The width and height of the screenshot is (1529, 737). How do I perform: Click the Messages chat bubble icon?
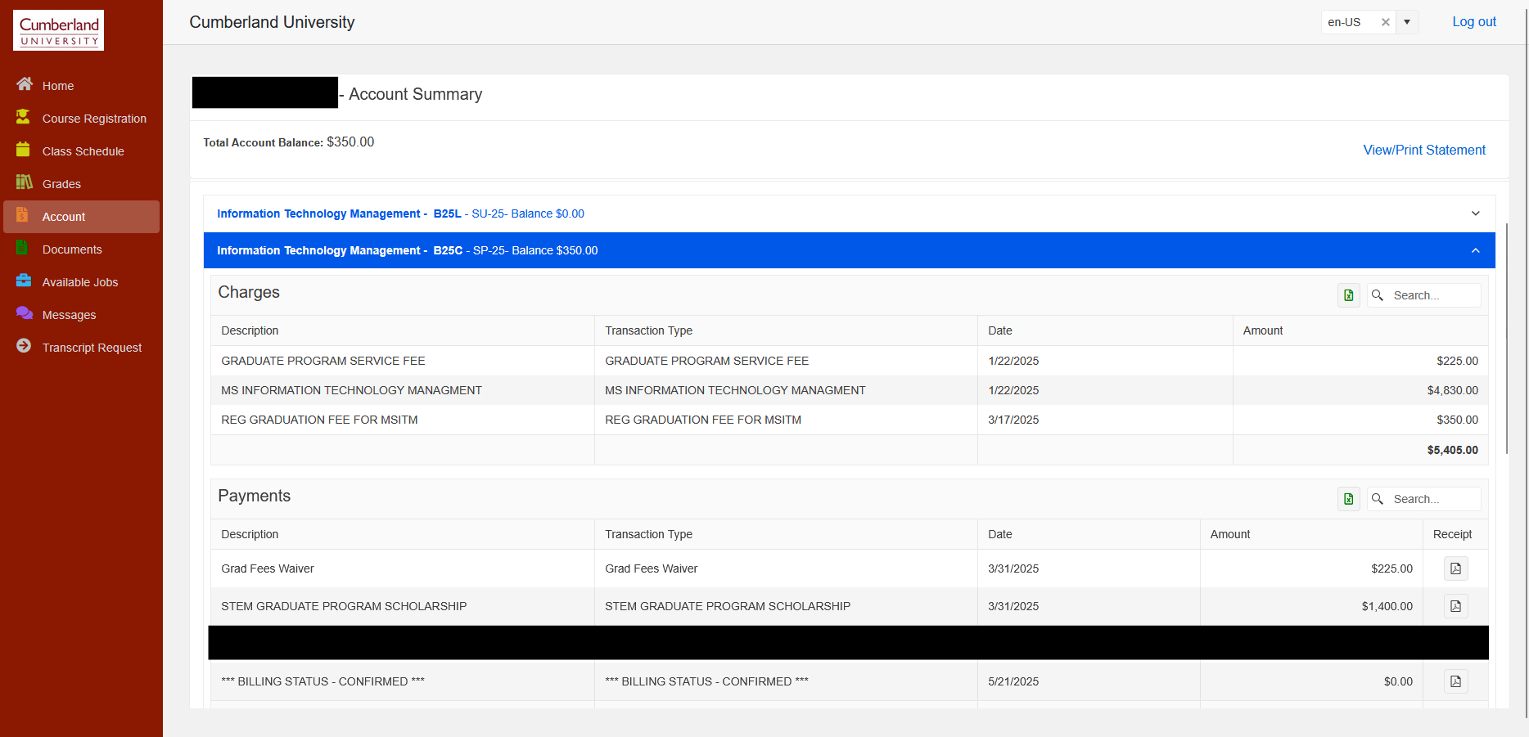(x=25, y=313)
